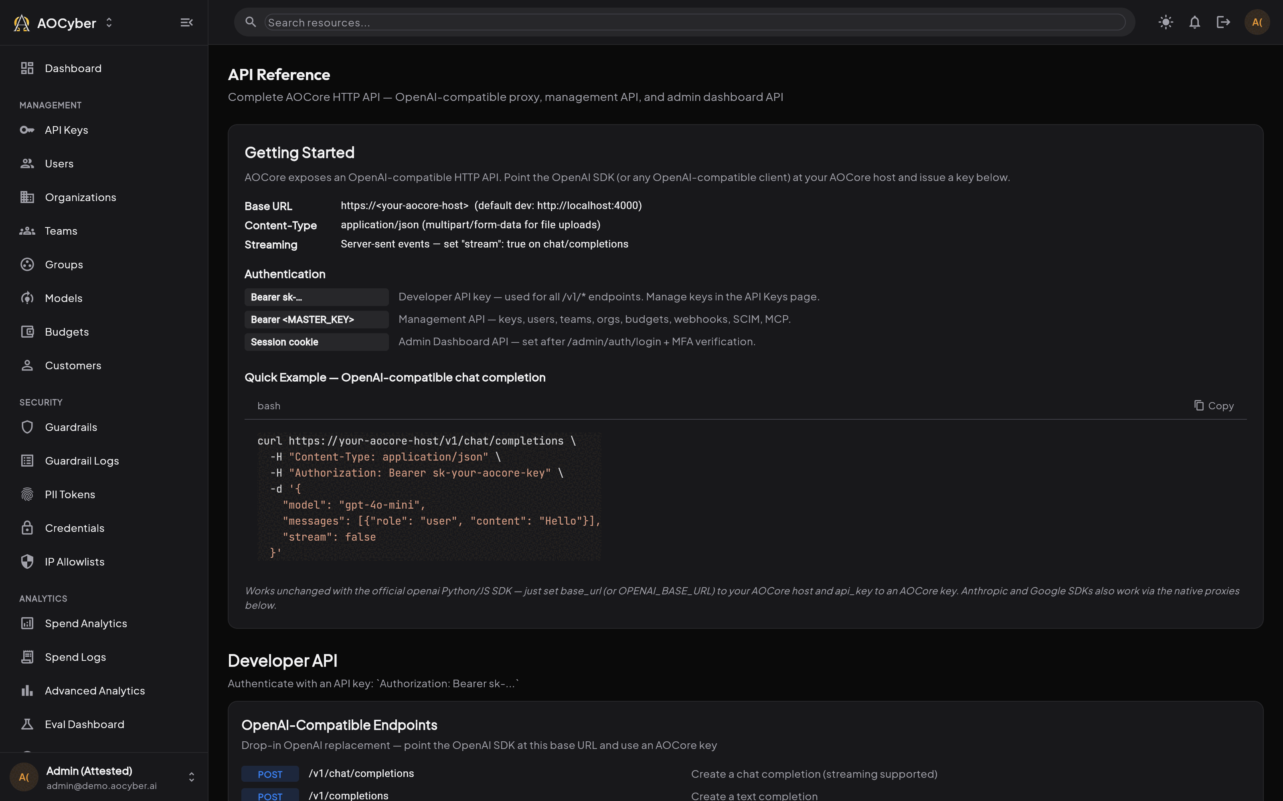Click the API Keys key icon
1283x801 pixels.
pos(27,130)
